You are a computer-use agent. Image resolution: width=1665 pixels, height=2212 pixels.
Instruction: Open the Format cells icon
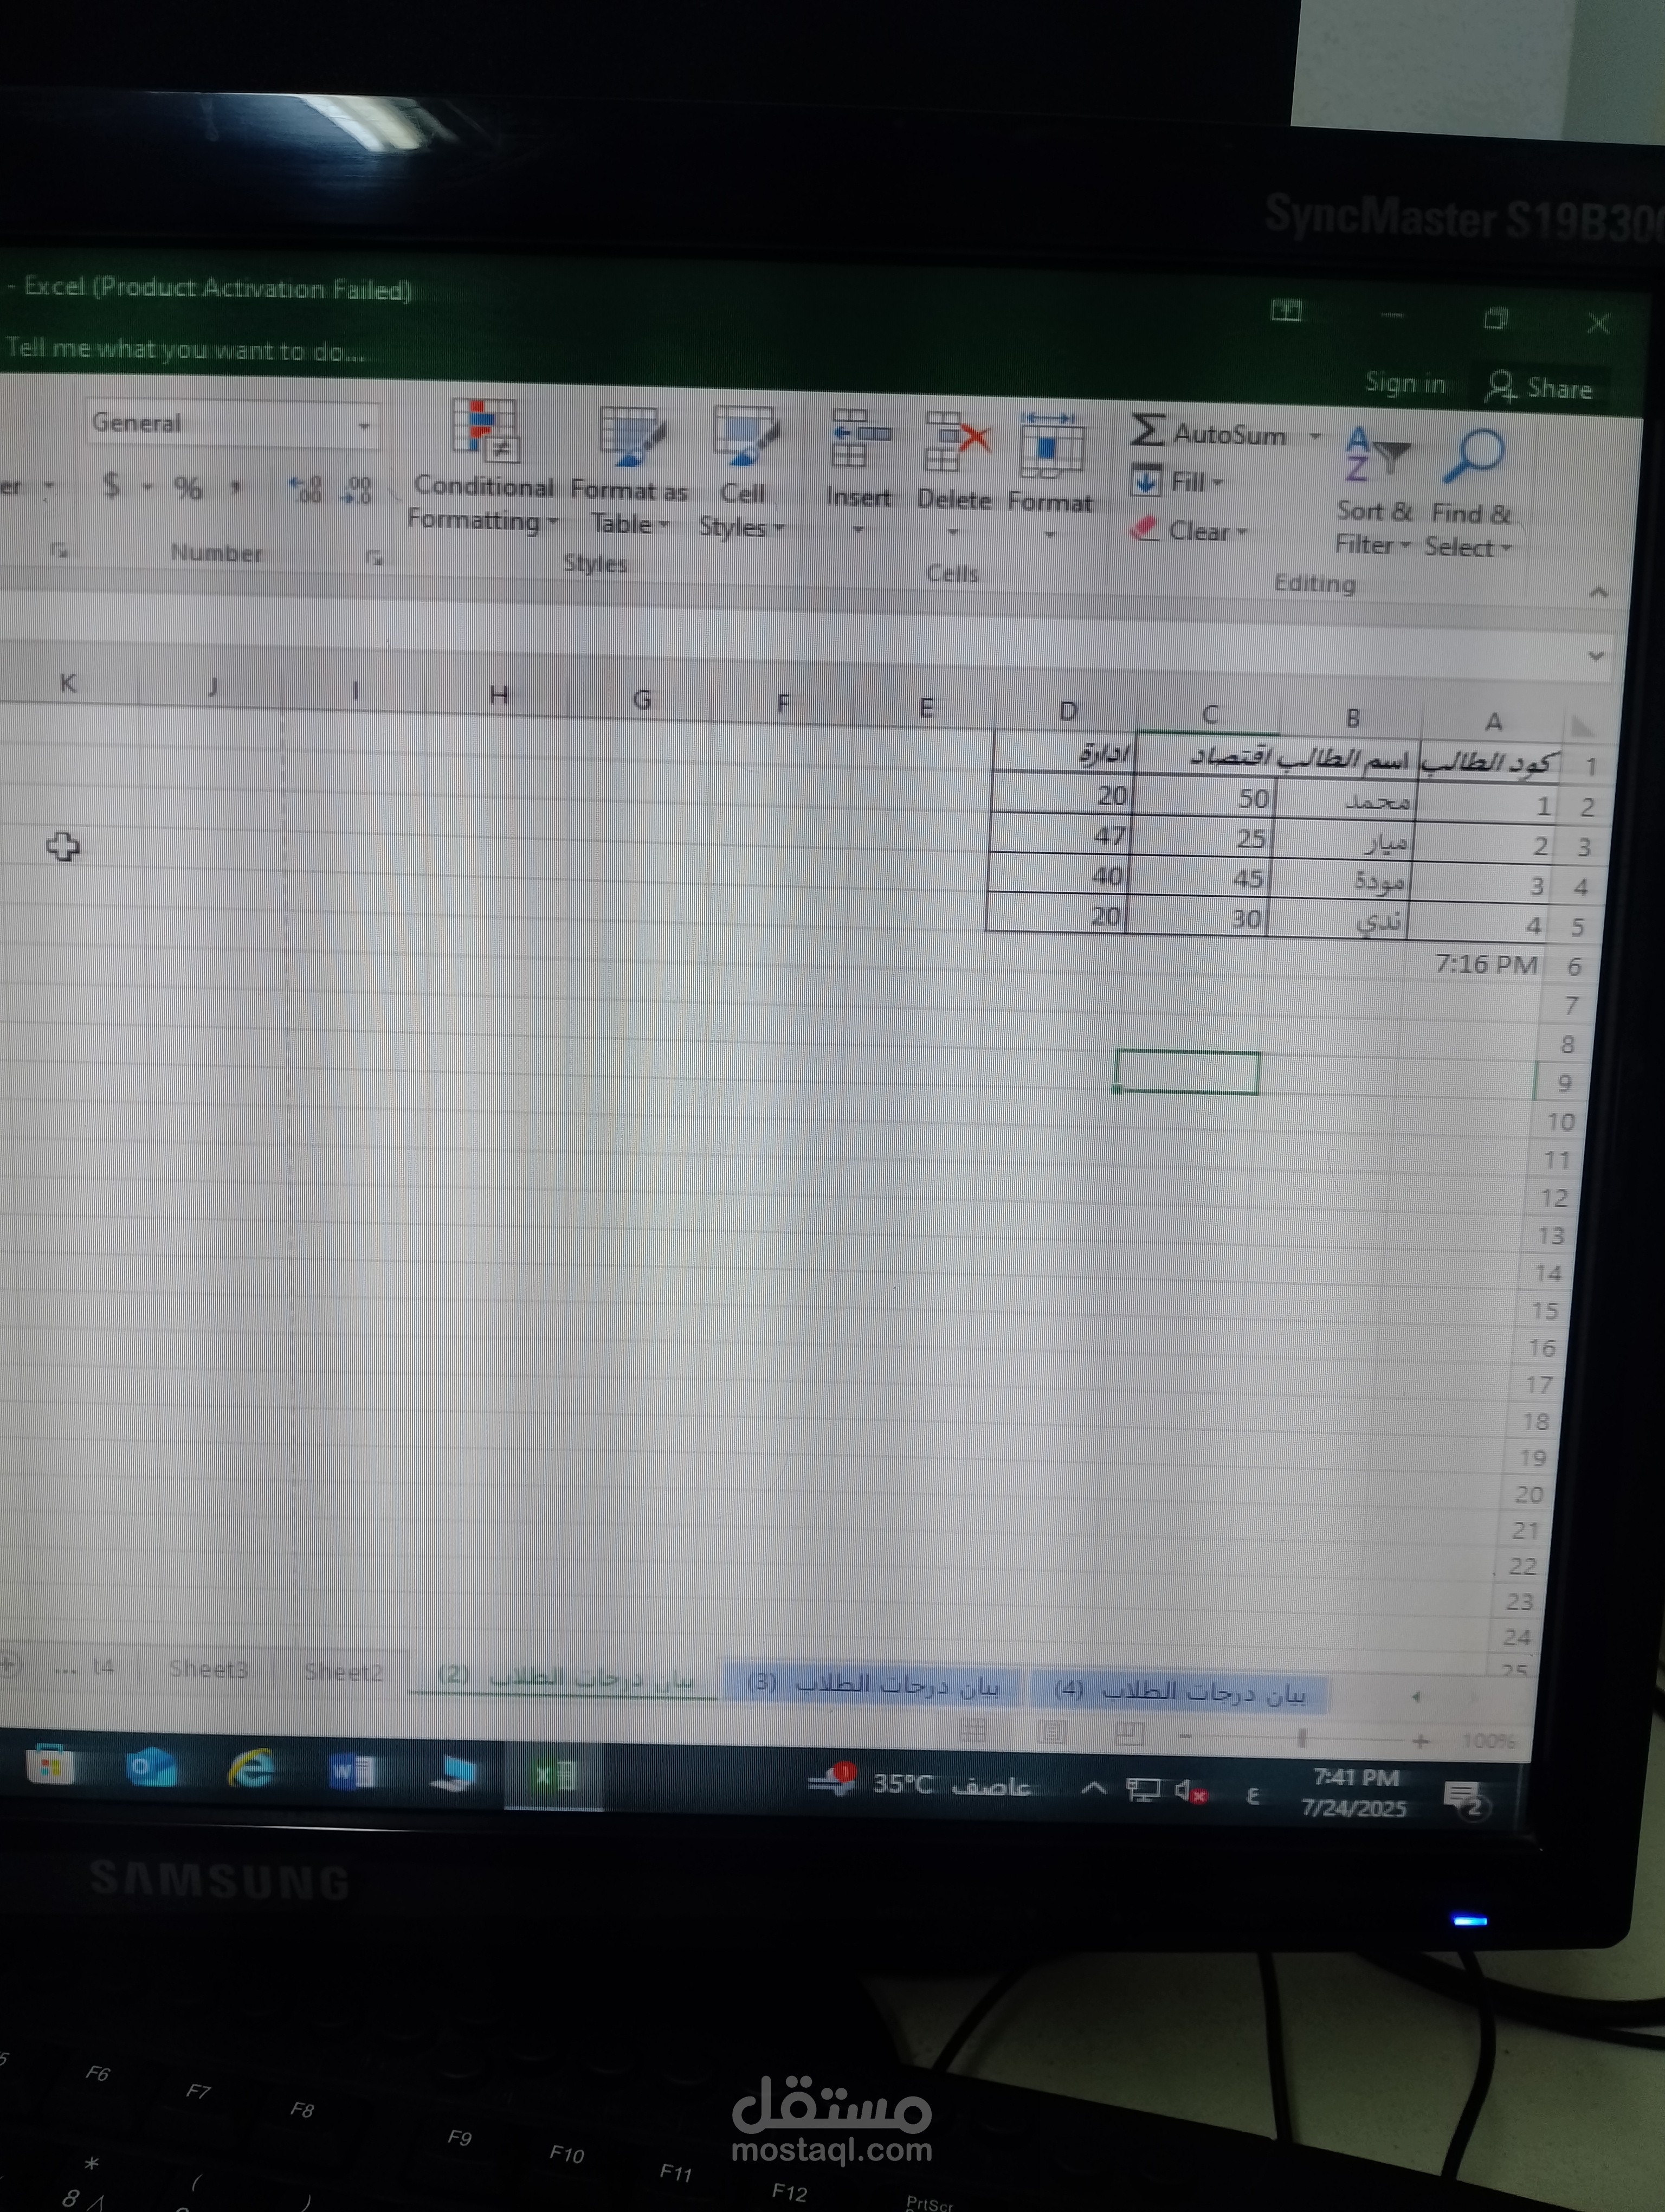click(1053, 446)
